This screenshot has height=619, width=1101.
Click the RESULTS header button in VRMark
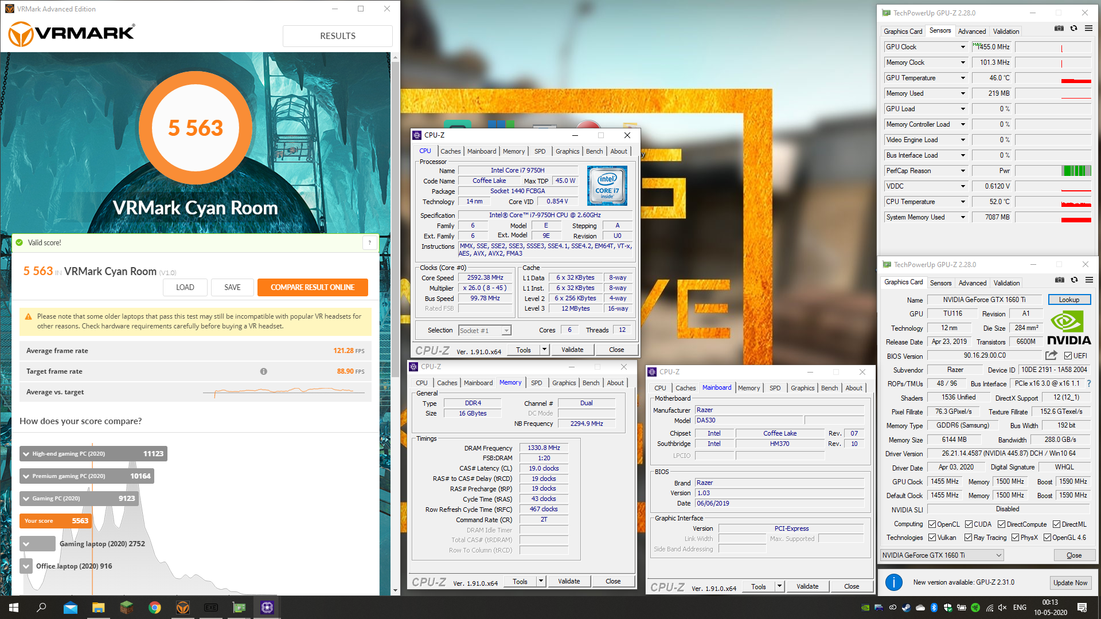click(x=338, y=36)
